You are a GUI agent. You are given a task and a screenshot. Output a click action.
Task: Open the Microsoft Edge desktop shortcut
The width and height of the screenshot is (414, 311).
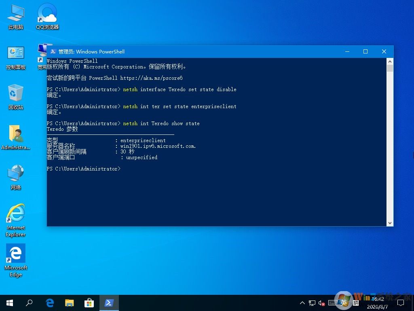[16, 259]
